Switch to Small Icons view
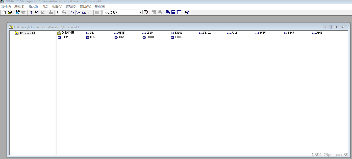Viewport: 352px width, 159px height. 78,12
